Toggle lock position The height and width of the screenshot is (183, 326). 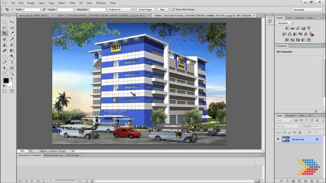[294, 132]
